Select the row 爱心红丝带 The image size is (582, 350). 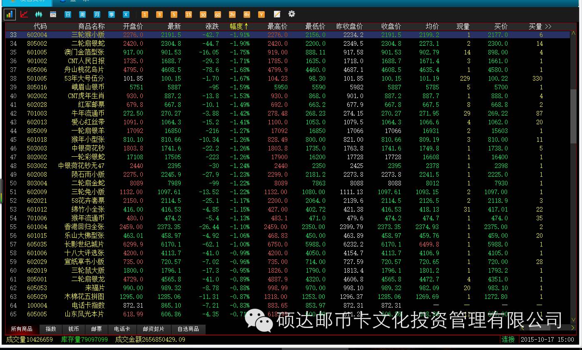287,122
